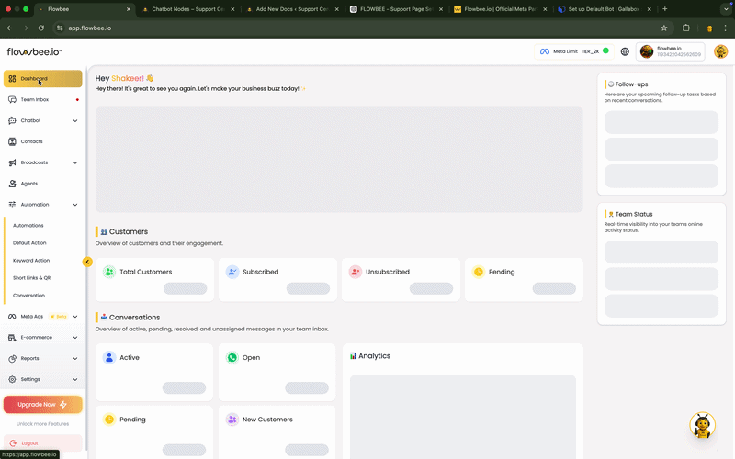735x459 pixels.
Task: Open Short Links & QR menu item
Action: point(31,278)
